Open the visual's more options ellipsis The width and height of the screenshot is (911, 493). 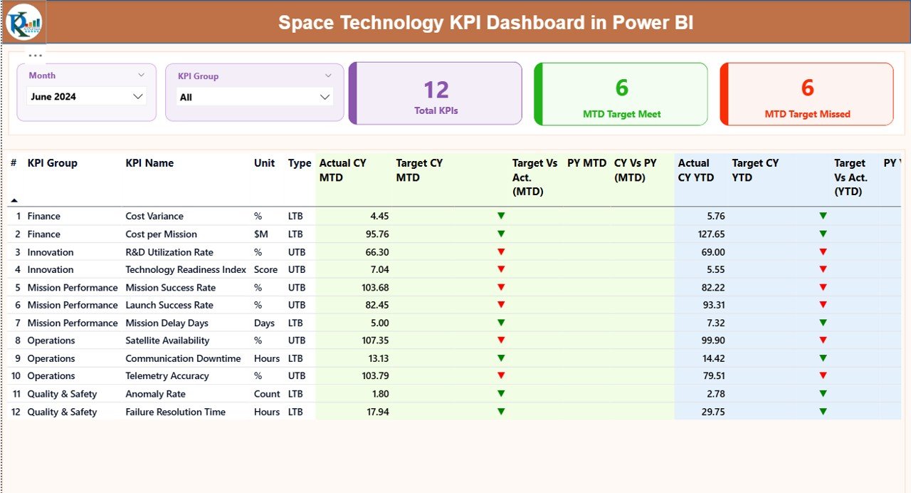(x=36, y=54)
